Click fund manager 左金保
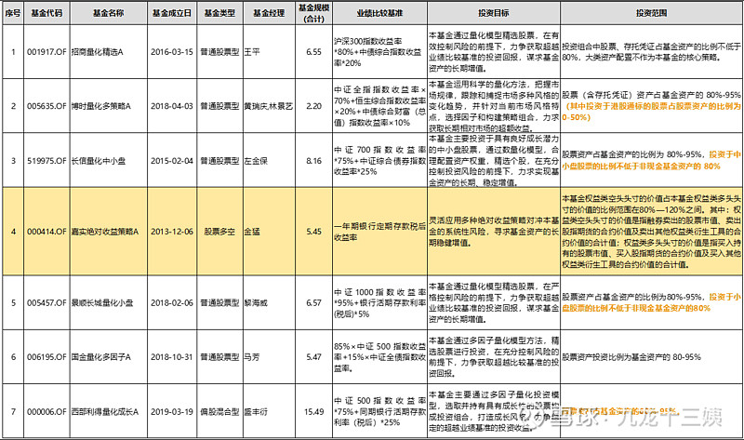The width and height of the screenshot is (744, 440). [x=256, y=161]
